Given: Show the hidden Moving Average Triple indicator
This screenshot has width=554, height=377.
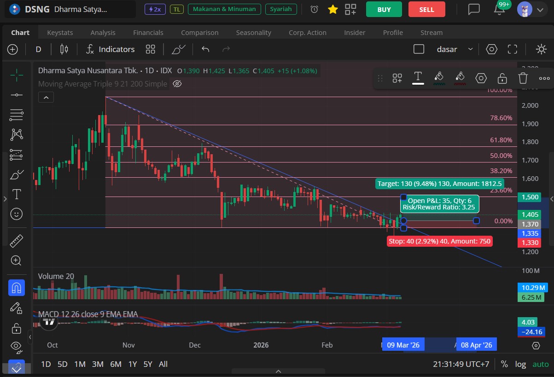Looking at the screenshot, I should [177, 84].
